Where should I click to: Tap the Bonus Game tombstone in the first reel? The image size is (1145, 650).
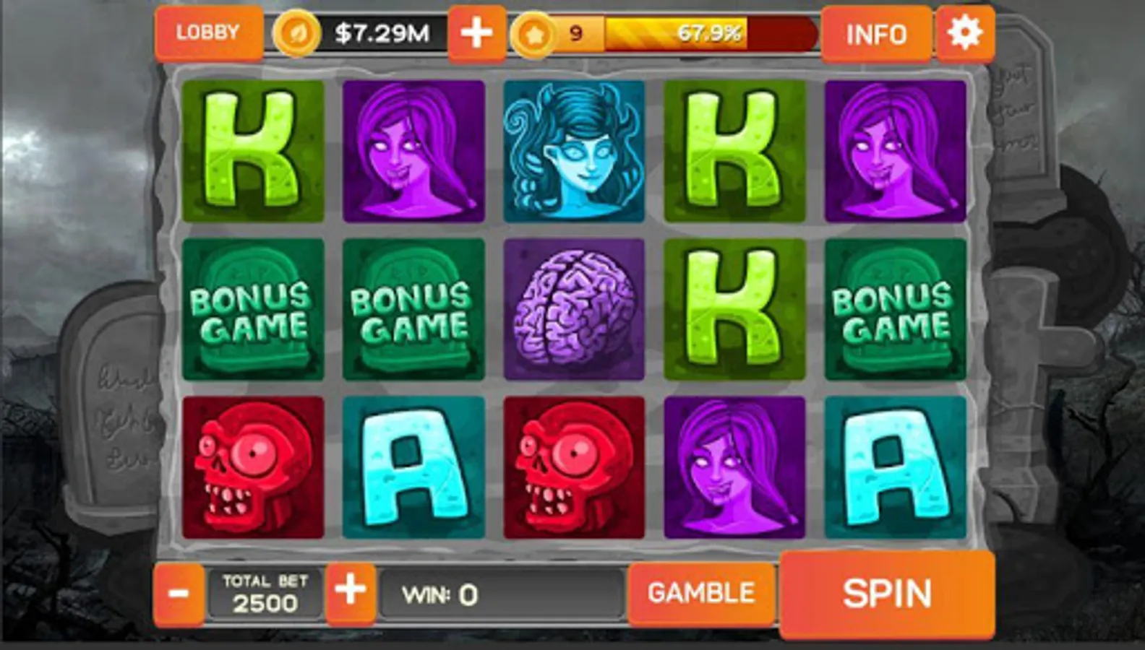click(x=253, y=309)
